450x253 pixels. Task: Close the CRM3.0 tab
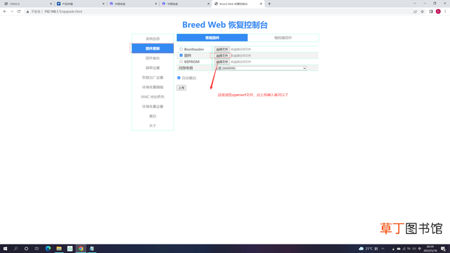click(x=51, y=4)
